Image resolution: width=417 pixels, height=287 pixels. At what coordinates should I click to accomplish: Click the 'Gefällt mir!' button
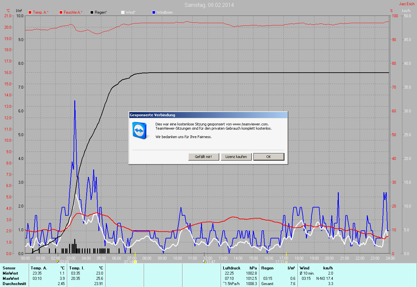coord(204,157)
